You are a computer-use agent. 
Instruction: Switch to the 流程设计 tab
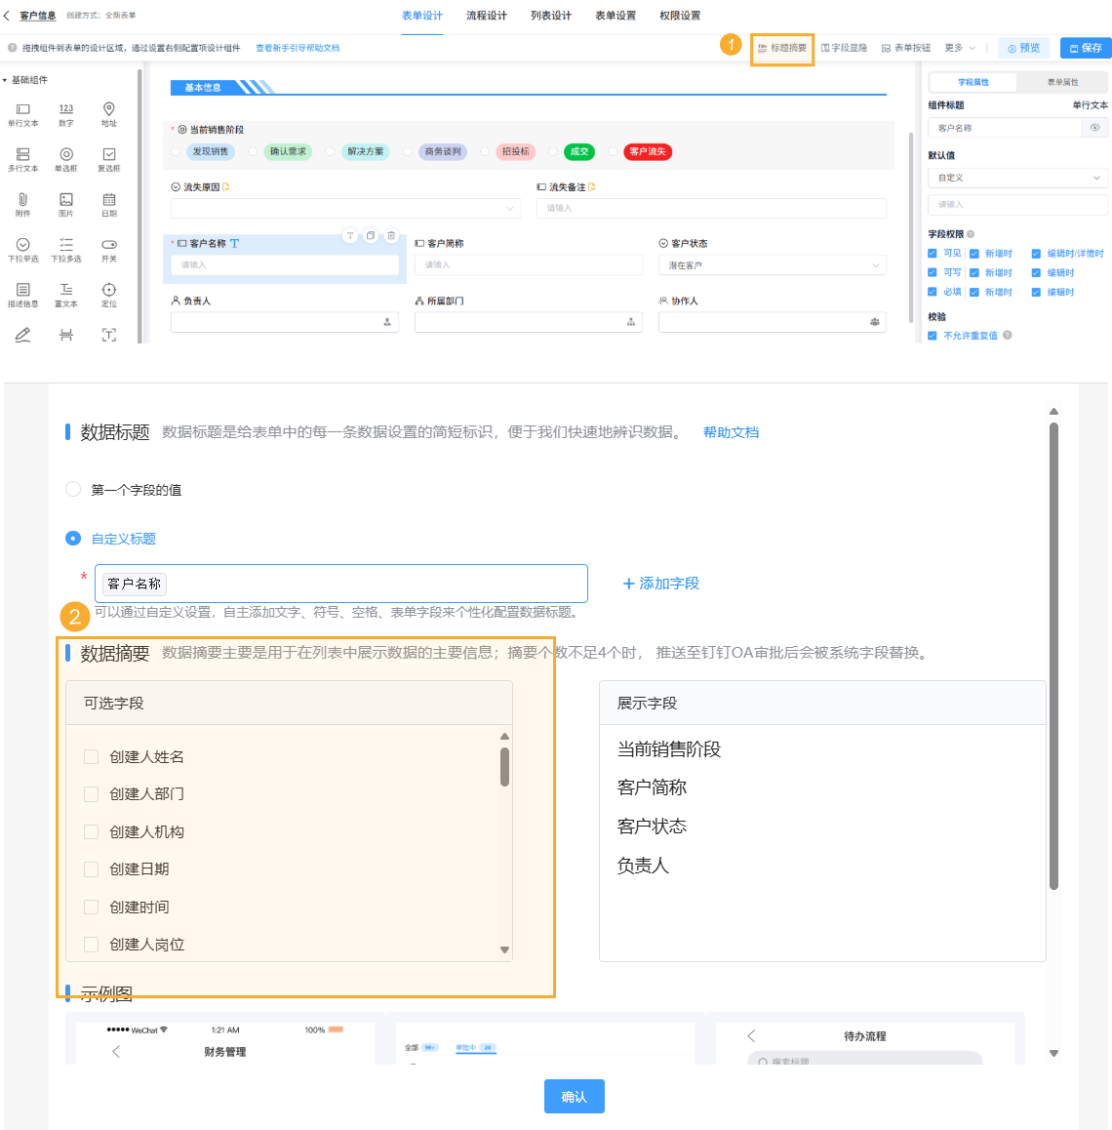[486, 16]
